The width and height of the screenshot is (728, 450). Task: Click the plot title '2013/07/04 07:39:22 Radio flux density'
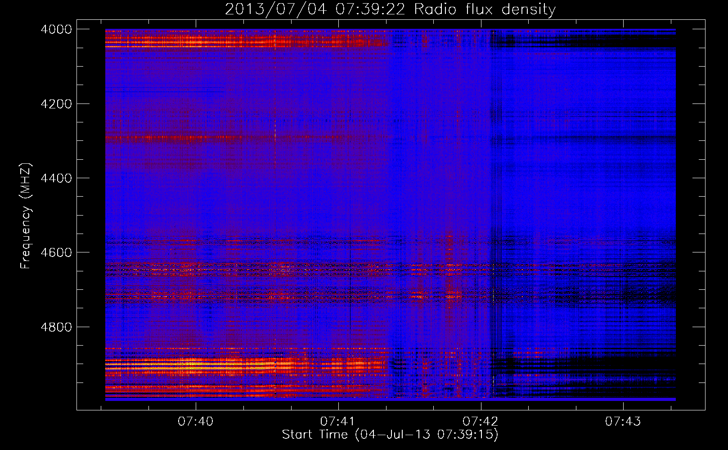(390, 9)
